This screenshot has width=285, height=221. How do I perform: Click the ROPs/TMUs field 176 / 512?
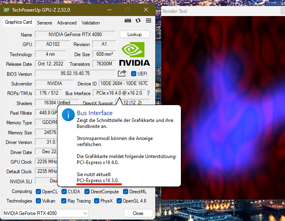49,93
